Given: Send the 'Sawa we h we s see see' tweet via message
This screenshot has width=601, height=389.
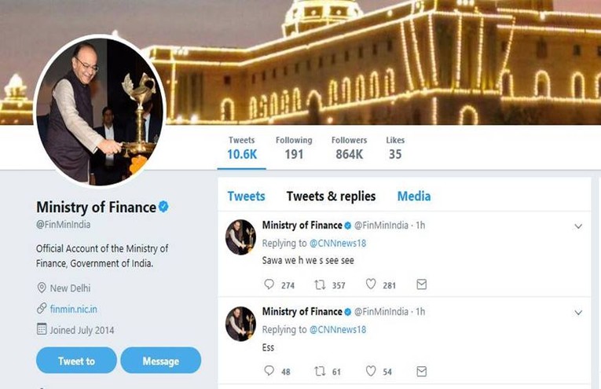Looking at the screenshot, I should click(422, 284).
